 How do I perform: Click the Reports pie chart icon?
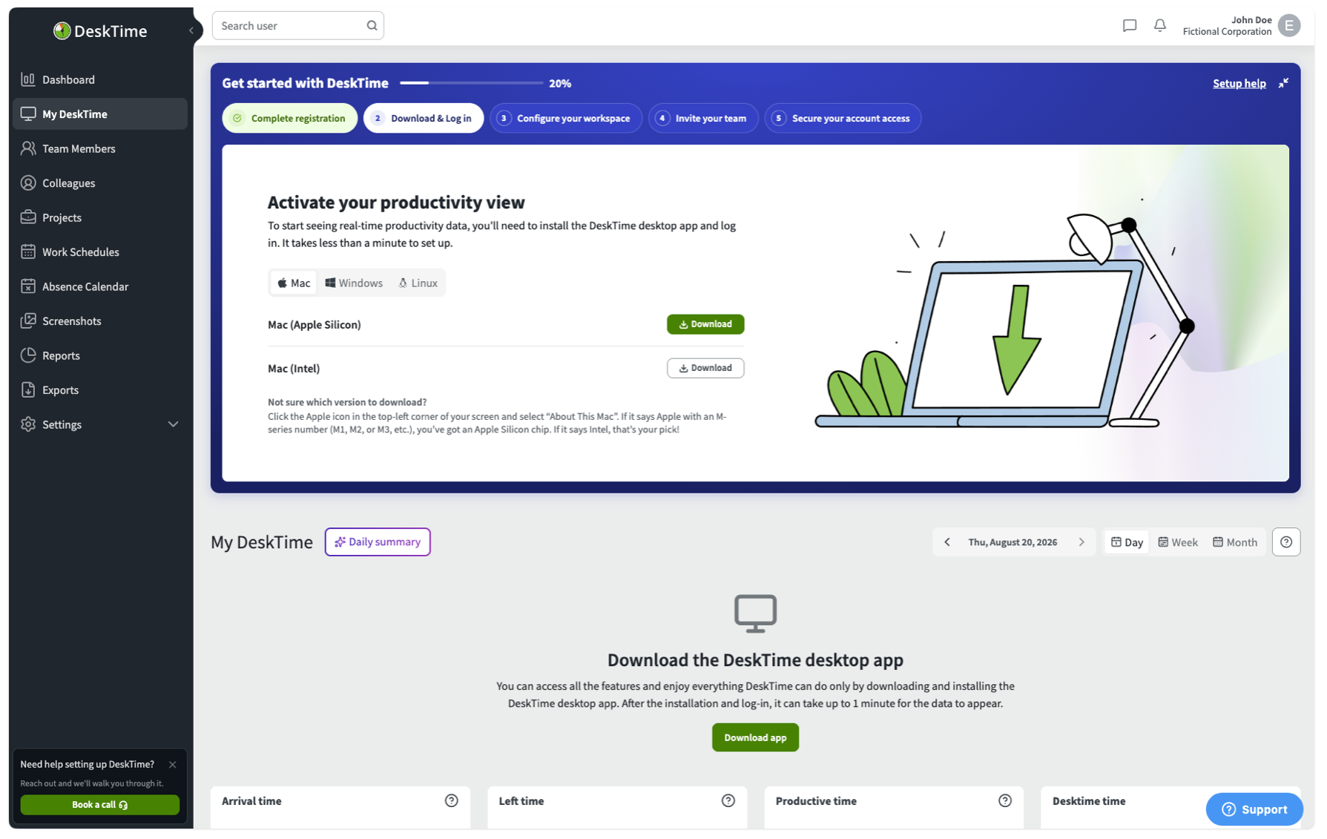28,355
